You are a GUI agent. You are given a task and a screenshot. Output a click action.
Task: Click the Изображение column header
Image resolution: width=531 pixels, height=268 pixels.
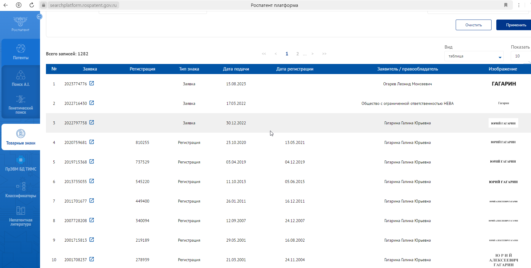503,69
